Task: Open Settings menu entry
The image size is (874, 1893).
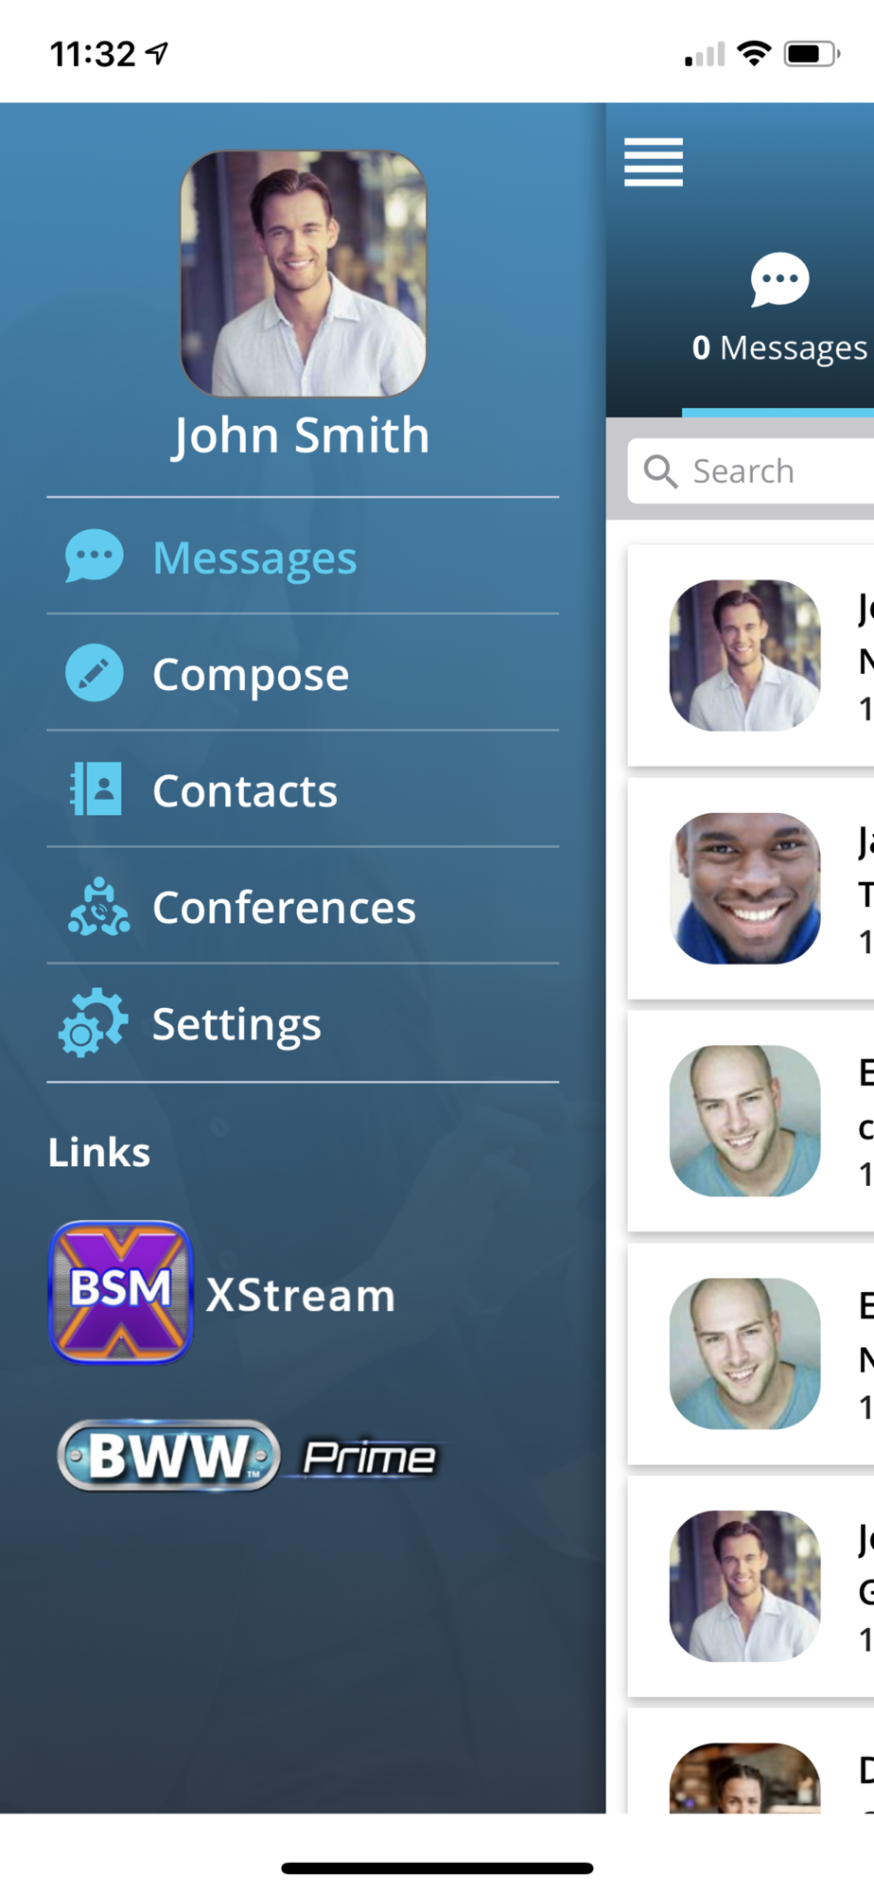Action: click(x=303, y=1023)
